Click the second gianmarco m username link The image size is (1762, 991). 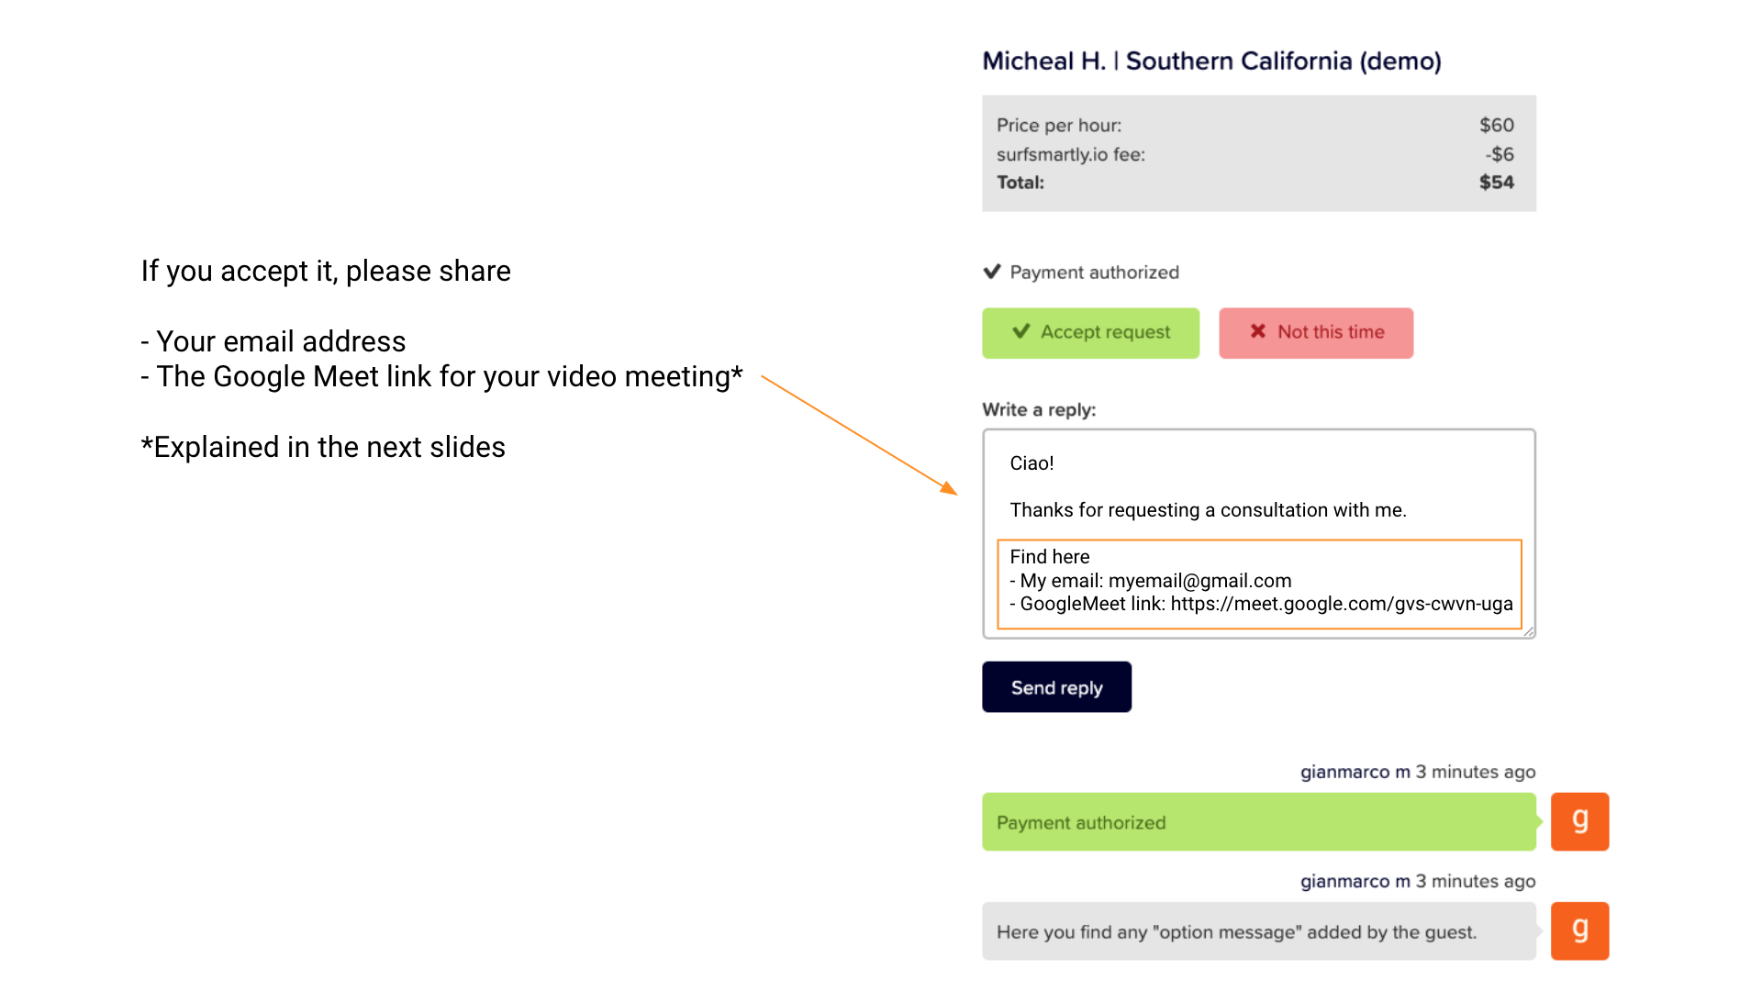pyautogui.click(x=1355, y=881)
